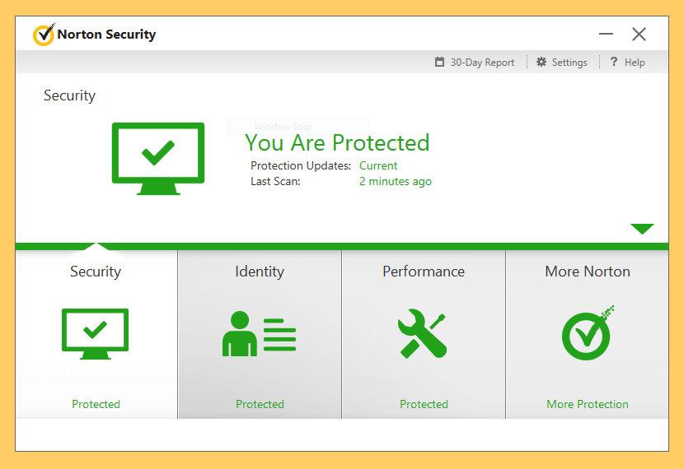Image resolution: width=684 pixels, height=469 pixels.
Task: Close the Norton Security window
Action: point(639,34)
